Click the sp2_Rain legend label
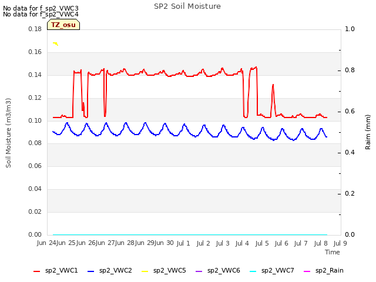Image resolution: width=376 pixels, height=282 pixels. (330, 270)
